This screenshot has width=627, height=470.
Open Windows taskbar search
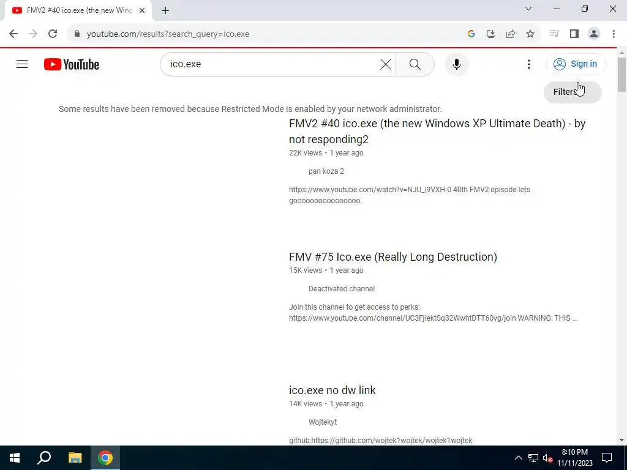44,458
